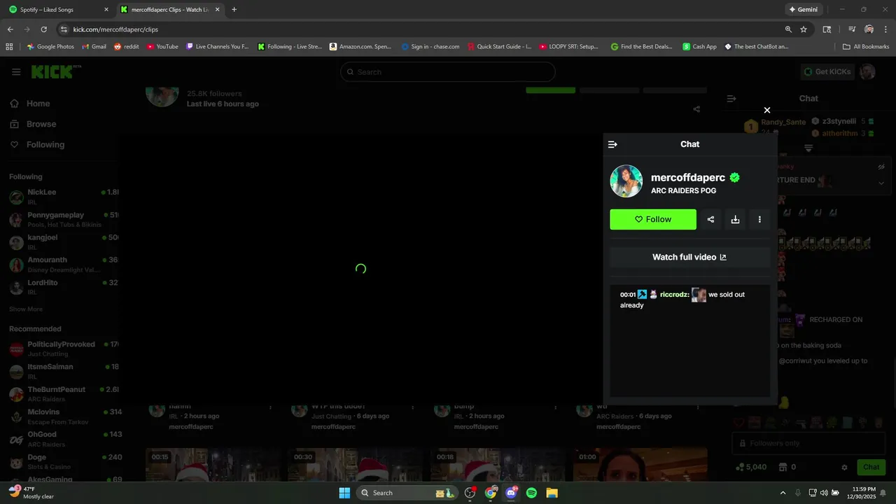Open YouTube bookmark
Screen dimensions: 896x504
click(162, 47)
